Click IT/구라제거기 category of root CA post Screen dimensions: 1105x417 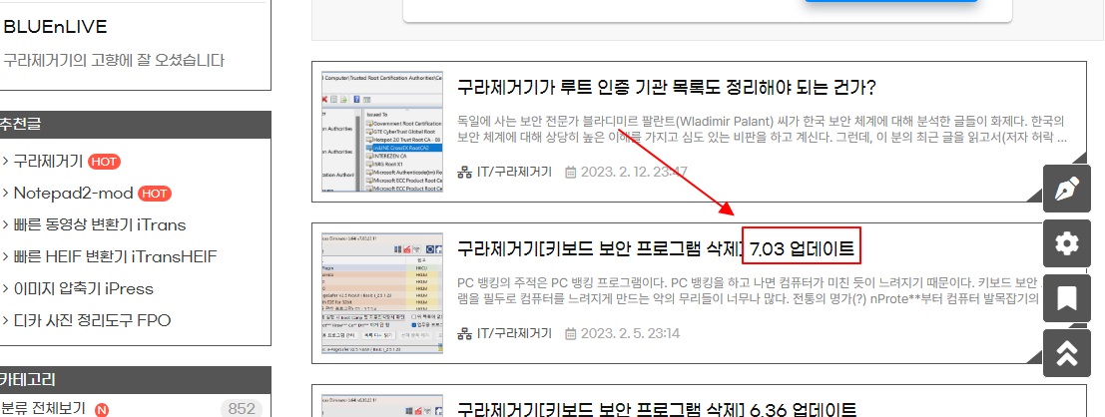pos(514,172)
